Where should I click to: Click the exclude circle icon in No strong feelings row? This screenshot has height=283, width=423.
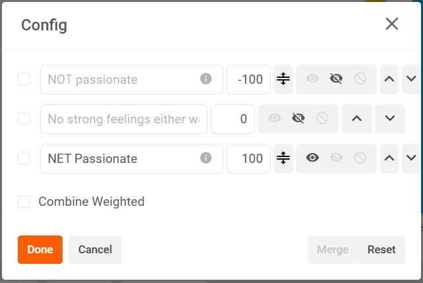tap(322, 118)
